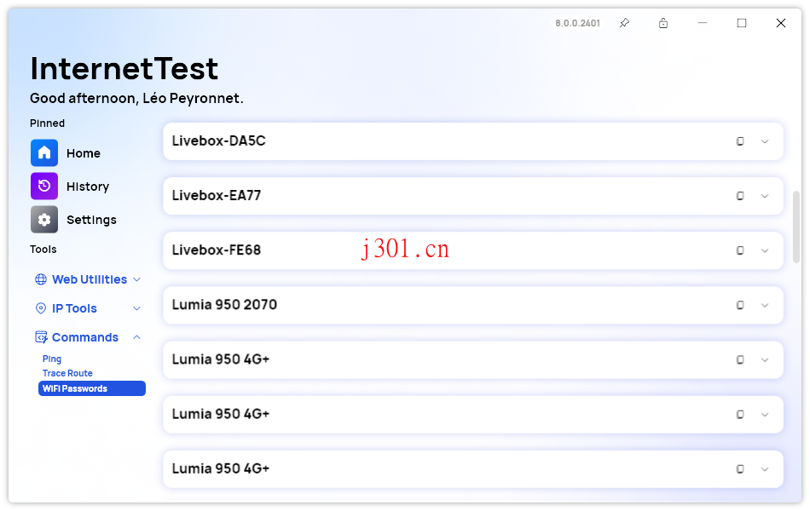Screen dimensions: 810x511
Task: Expand the Livebox-FE68 entry
Action: click(x=765, y=250)
